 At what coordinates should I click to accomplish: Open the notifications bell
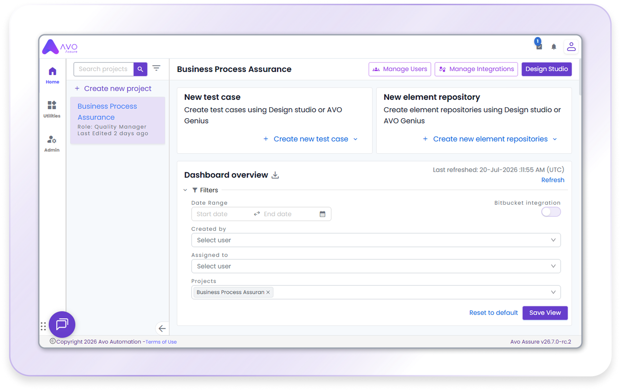coord(554,47)
